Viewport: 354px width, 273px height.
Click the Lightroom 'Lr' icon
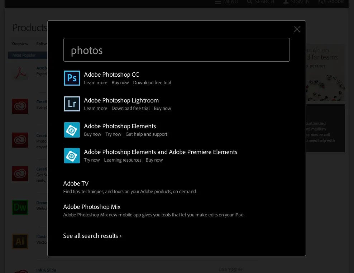pos(72,104)
